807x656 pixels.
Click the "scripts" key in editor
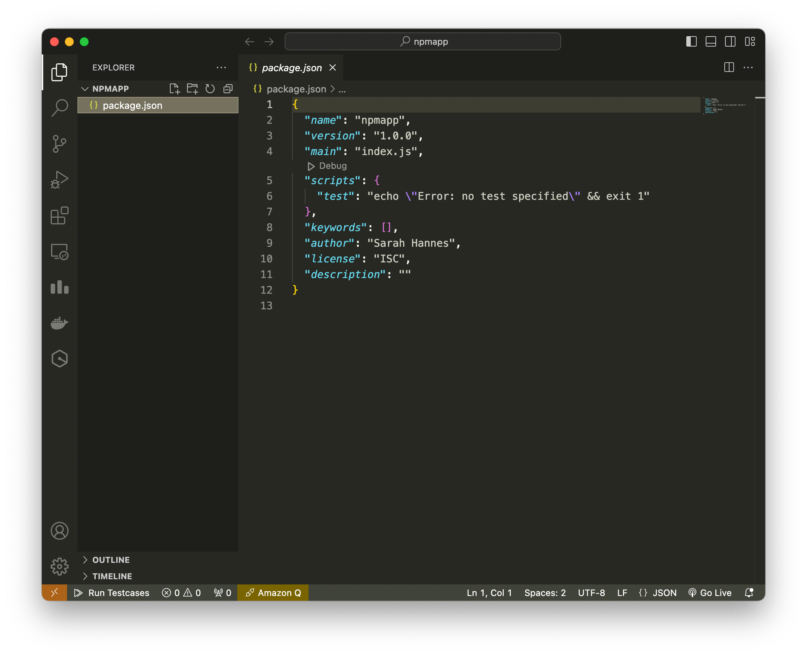pos(333,181)
